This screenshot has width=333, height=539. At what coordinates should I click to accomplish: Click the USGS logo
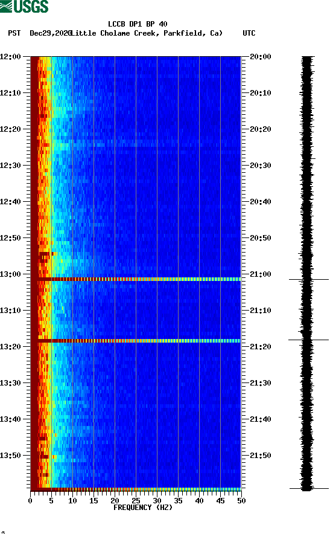[x=24, y=6]
